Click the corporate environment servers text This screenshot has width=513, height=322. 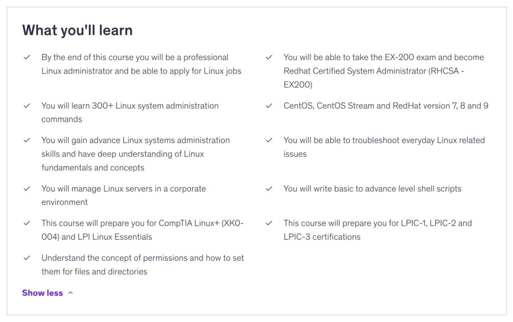coord(124,195)
